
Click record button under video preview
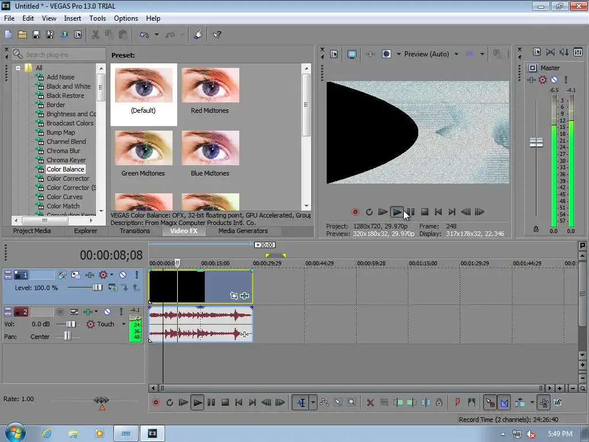pos(355,212)
